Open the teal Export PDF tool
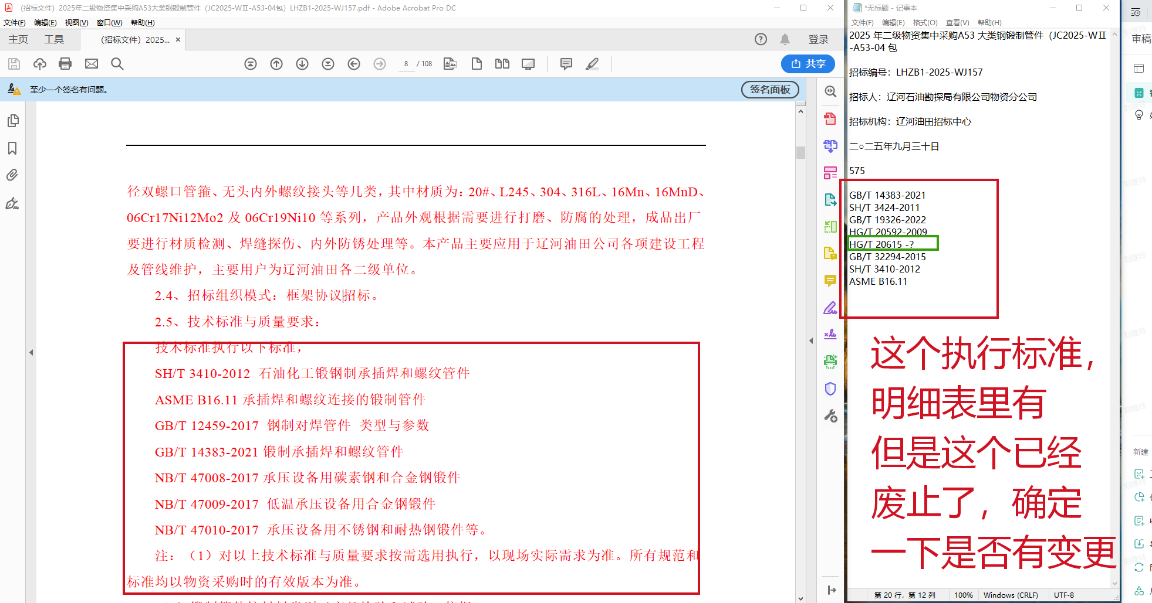This screenshot has height=603, width=1152. point(830,199)
